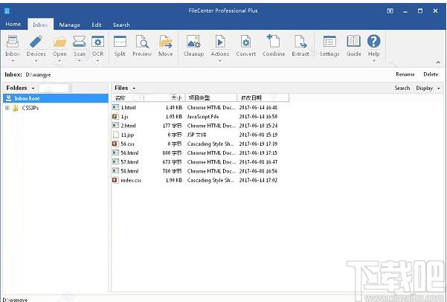Click the Scan icon in the ribbon
447x302 pixels.
(79, 42)
